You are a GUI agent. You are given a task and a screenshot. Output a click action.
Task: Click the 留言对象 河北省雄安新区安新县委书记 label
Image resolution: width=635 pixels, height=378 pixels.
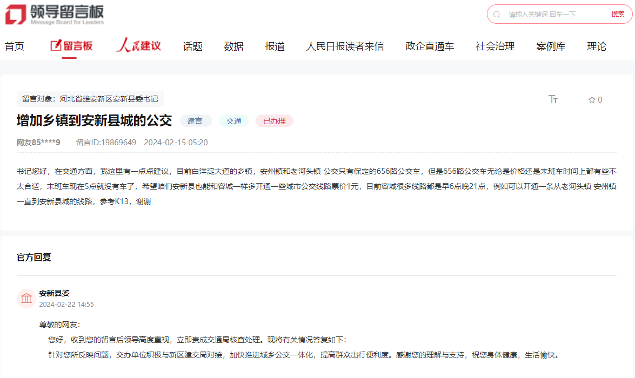(x=90, y=99)
